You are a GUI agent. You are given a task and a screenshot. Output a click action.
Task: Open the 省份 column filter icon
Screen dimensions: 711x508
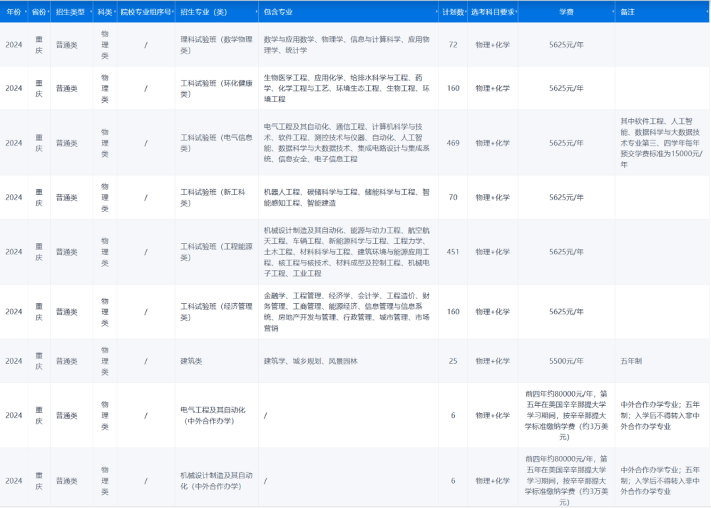(49, 11)
